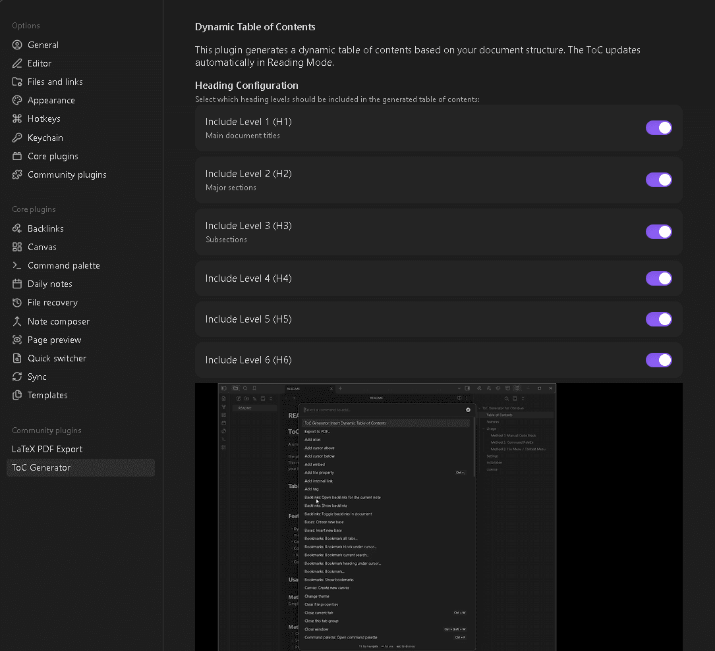Disable Include Level 6 (H6) heading

pos(658,360)
